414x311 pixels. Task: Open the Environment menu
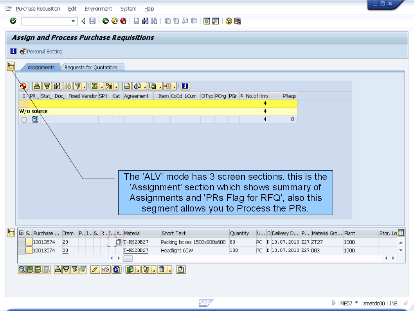(98, 9)
